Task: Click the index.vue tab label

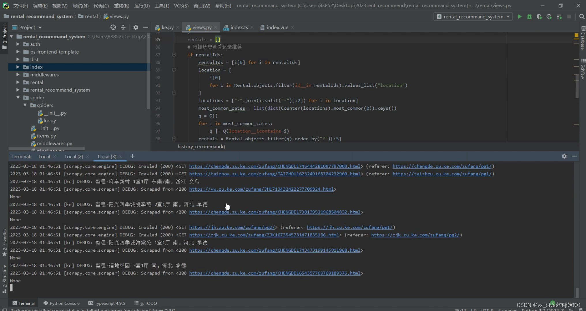Action: pyautogui.click(x=277, y=27)
